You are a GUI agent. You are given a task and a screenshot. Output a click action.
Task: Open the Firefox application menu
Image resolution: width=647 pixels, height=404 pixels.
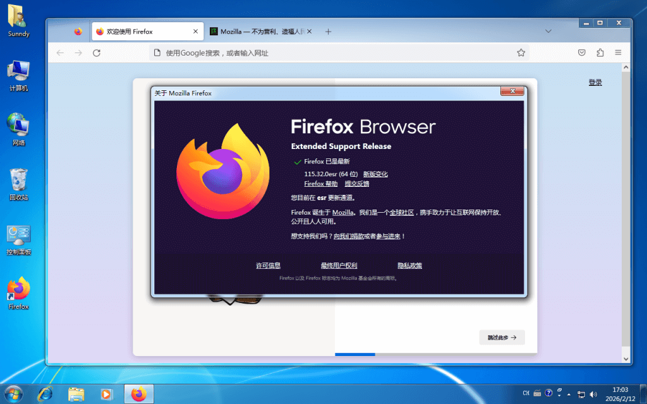618,53
